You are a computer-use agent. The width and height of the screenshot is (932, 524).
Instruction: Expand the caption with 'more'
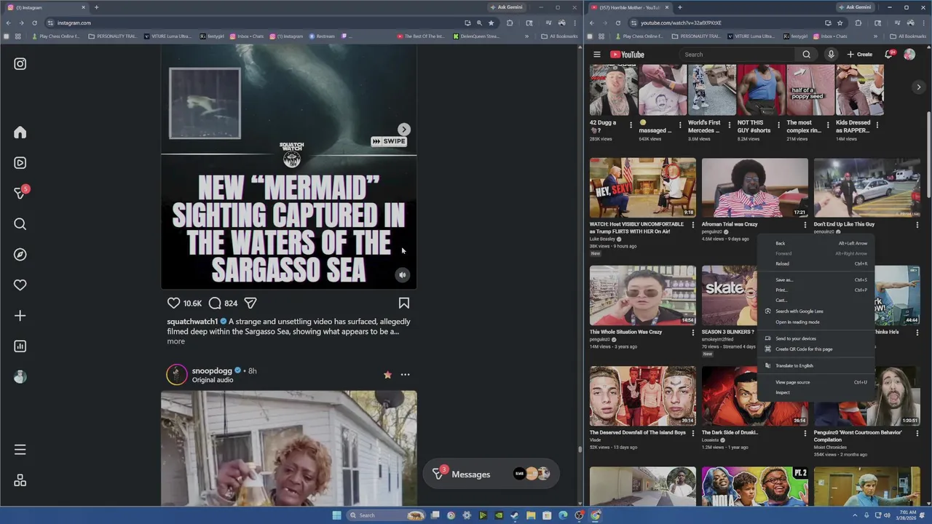[x=175, y=341]
